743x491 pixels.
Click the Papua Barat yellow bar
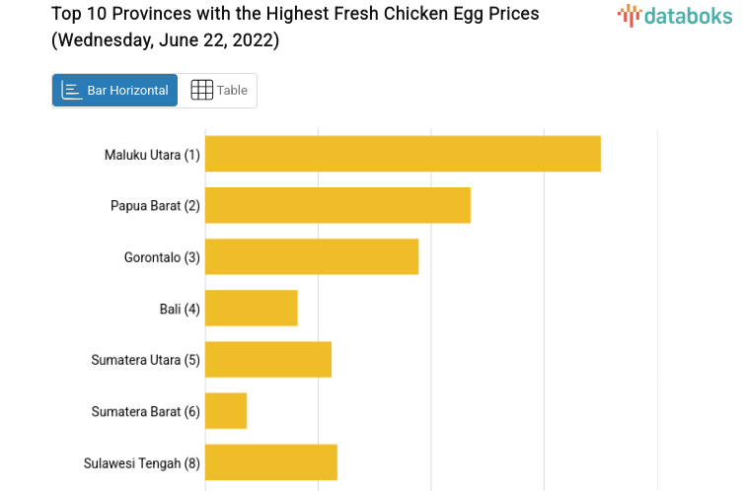coord(337,205)
